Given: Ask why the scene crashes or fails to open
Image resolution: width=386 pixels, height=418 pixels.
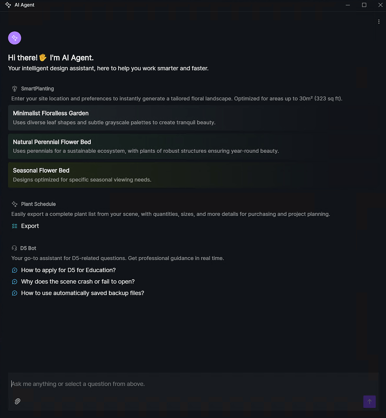Looking at the screenshot, I should pos(78,282).
